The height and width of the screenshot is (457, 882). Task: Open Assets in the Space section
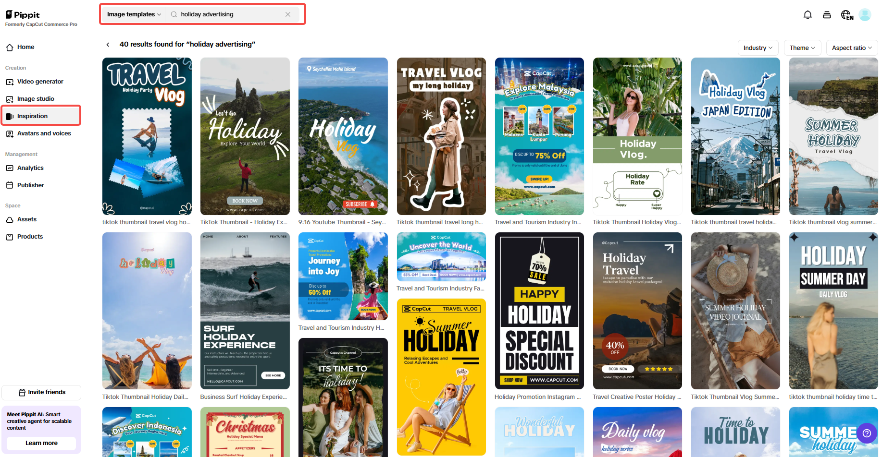pos(41,219)
